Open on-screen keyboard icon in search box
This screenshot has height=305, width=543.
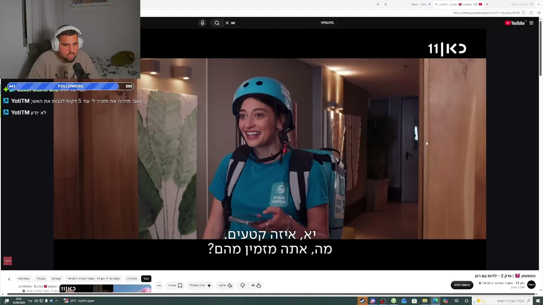[x=233, y=23]
